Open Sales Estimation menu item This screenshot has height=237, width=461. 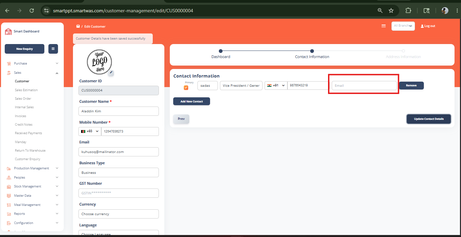pos(26,90)
